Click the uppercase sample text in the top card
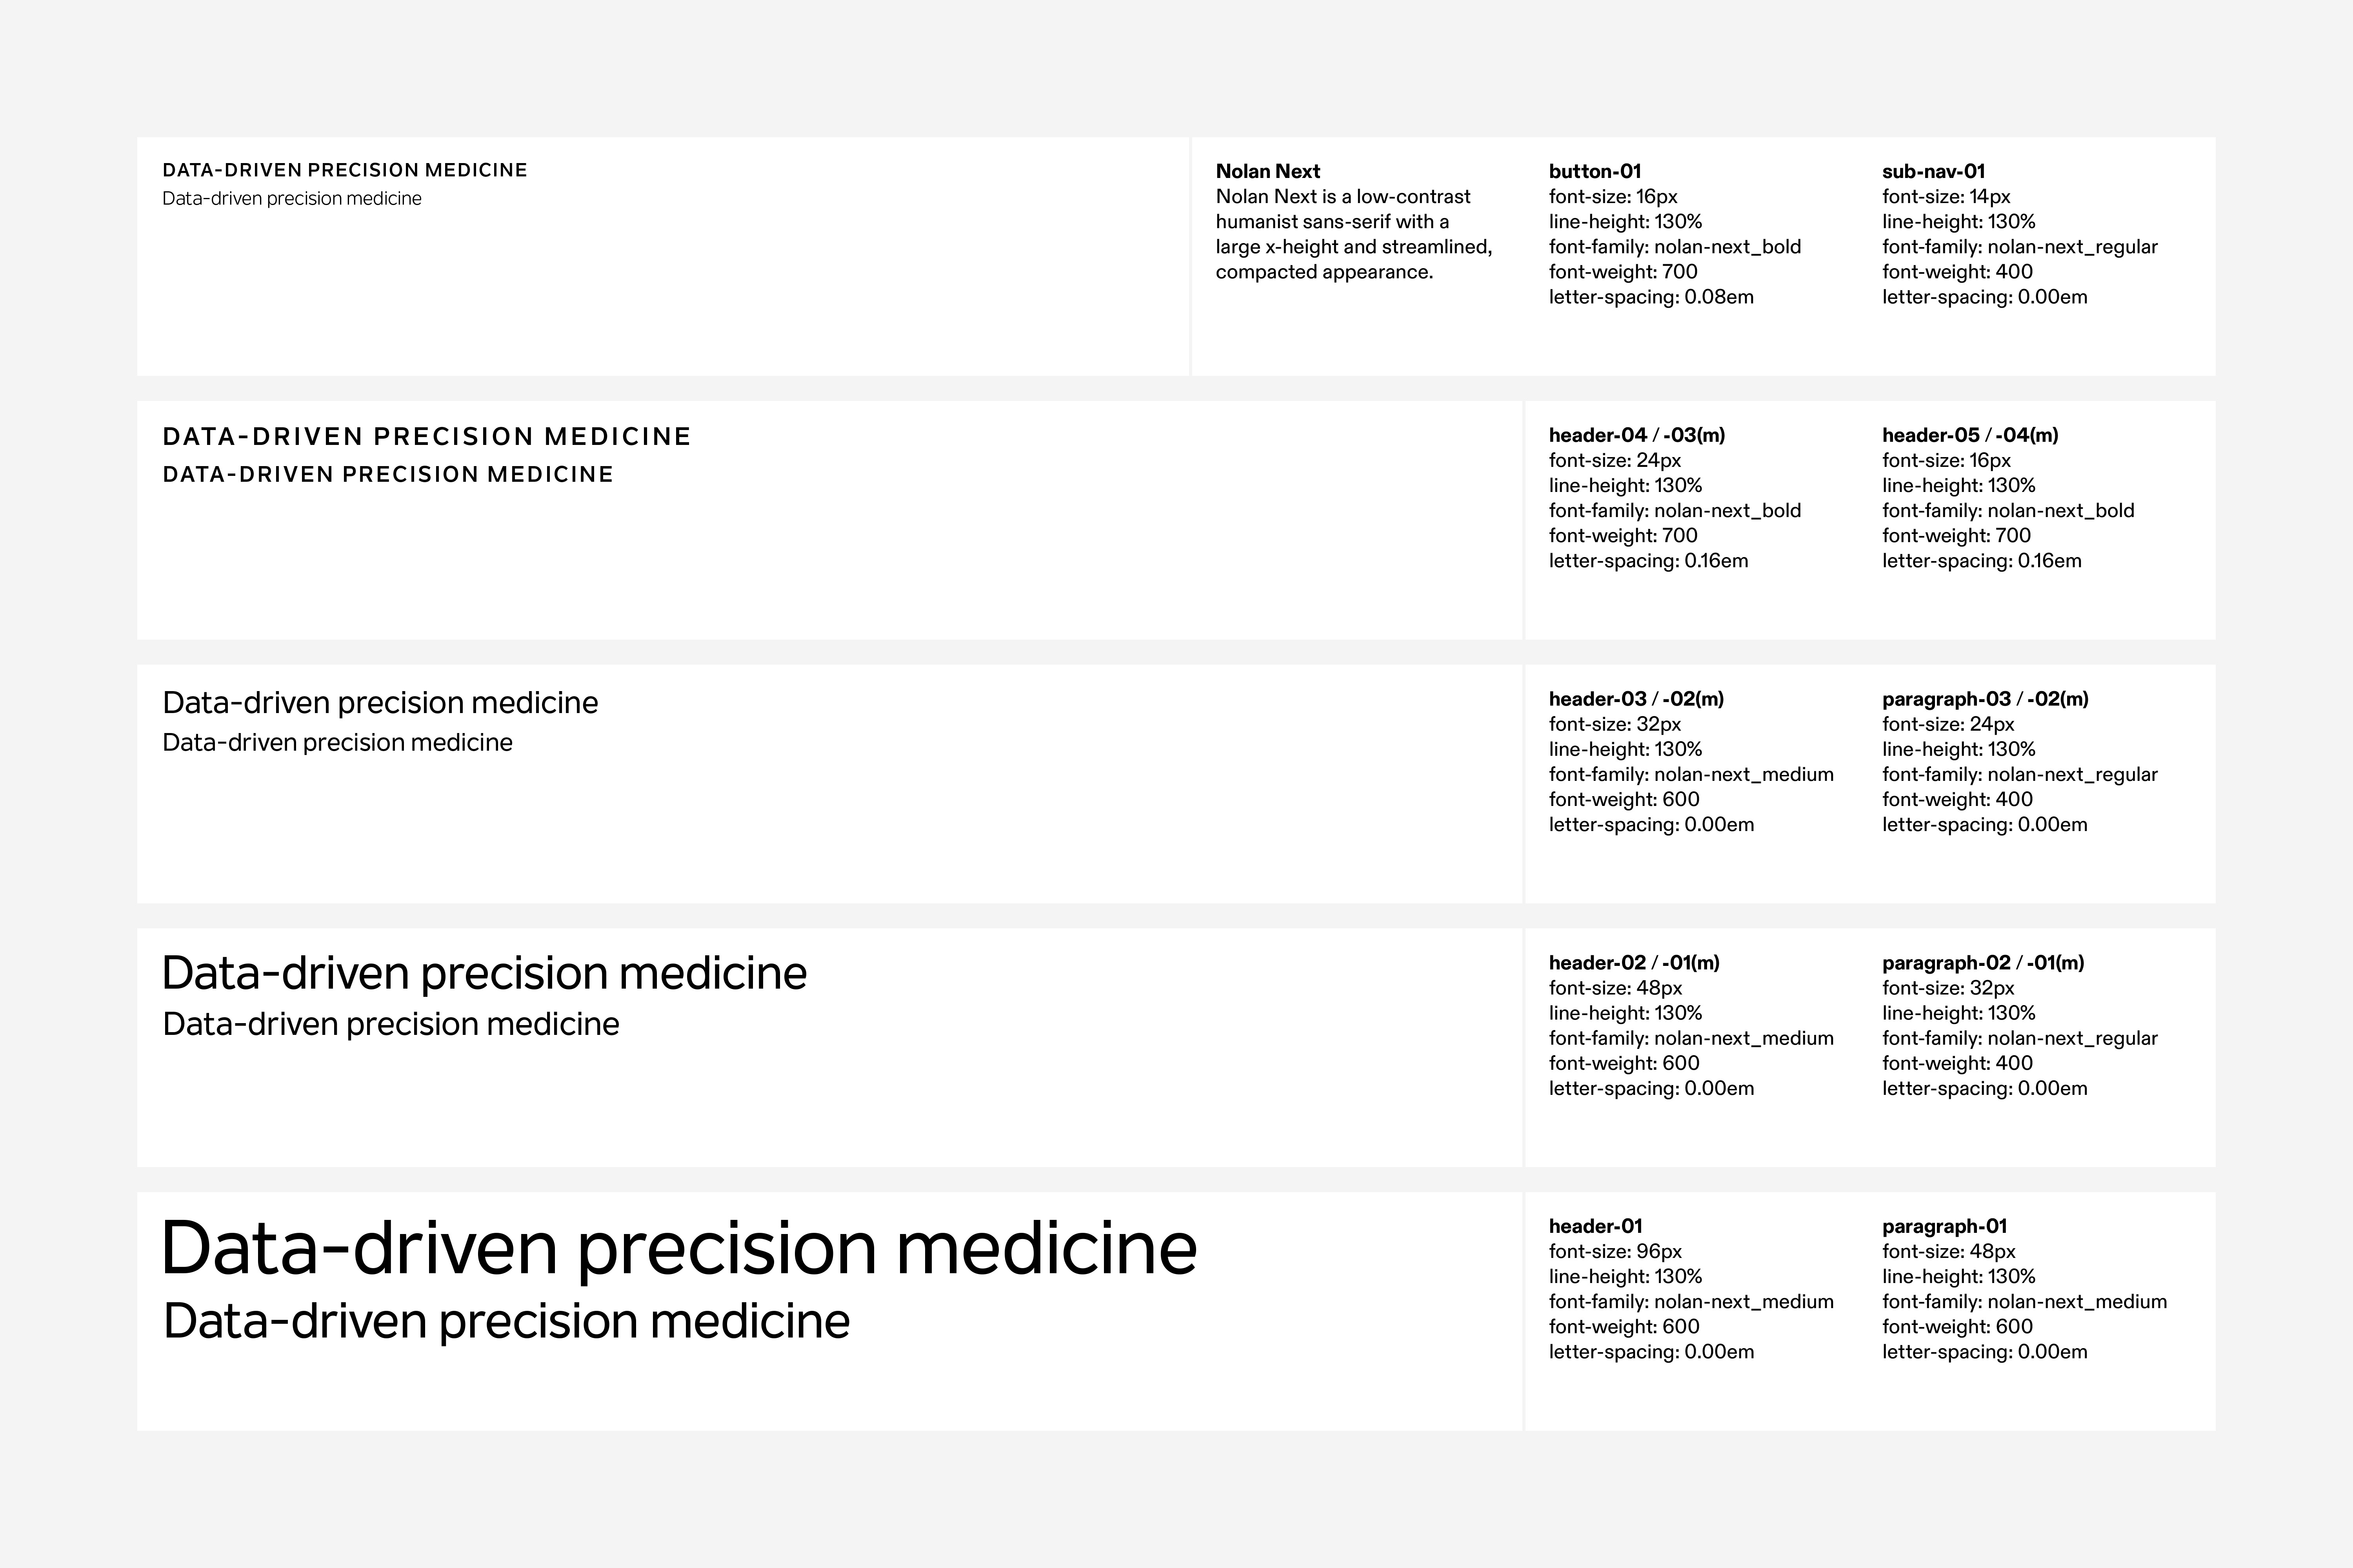This screenshot has height=1568, width=2353. click(344, 170)
